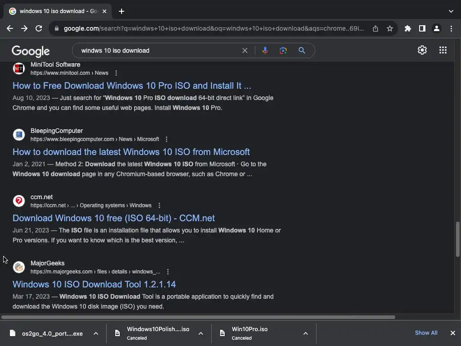Start a search by voice microphone
This screenshot has width=461, height=346.
265,50
